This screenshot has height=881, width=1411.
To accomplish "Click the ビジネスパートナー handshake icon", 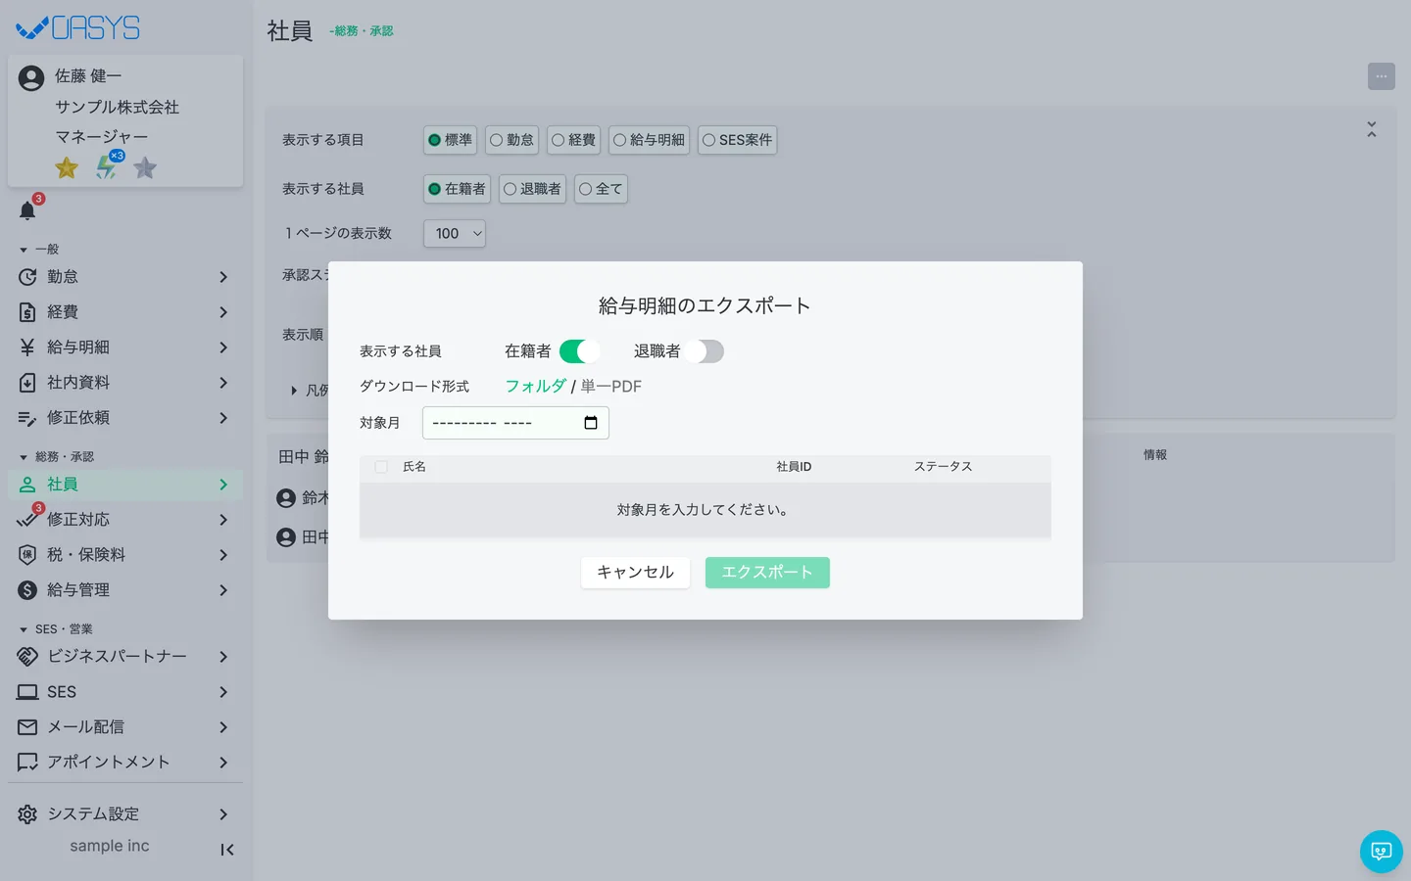I will 27,657.
